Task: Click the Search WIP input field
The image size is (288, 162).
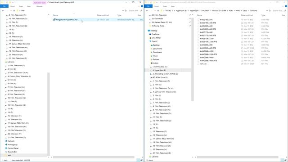Action: [x=133, y=11]
